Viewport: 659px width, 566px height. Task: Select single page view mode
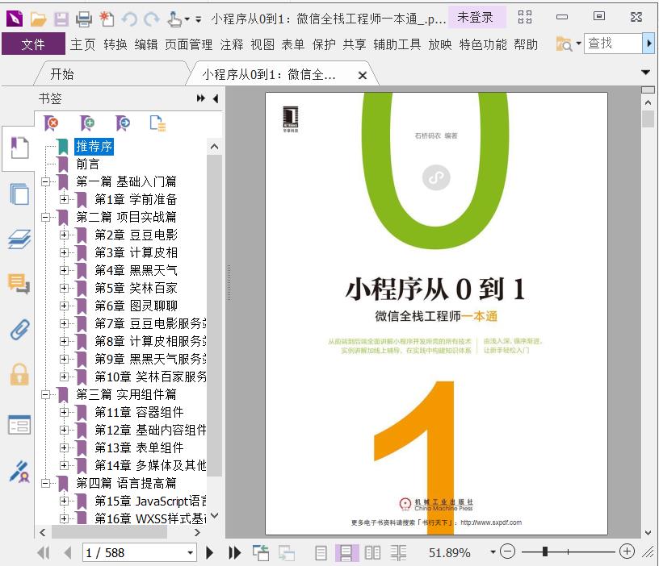click(321, 552)
